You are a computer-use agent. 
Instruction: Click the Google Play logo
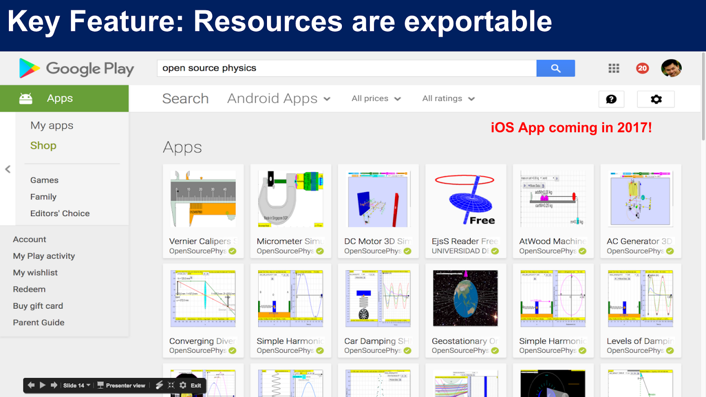76,68
